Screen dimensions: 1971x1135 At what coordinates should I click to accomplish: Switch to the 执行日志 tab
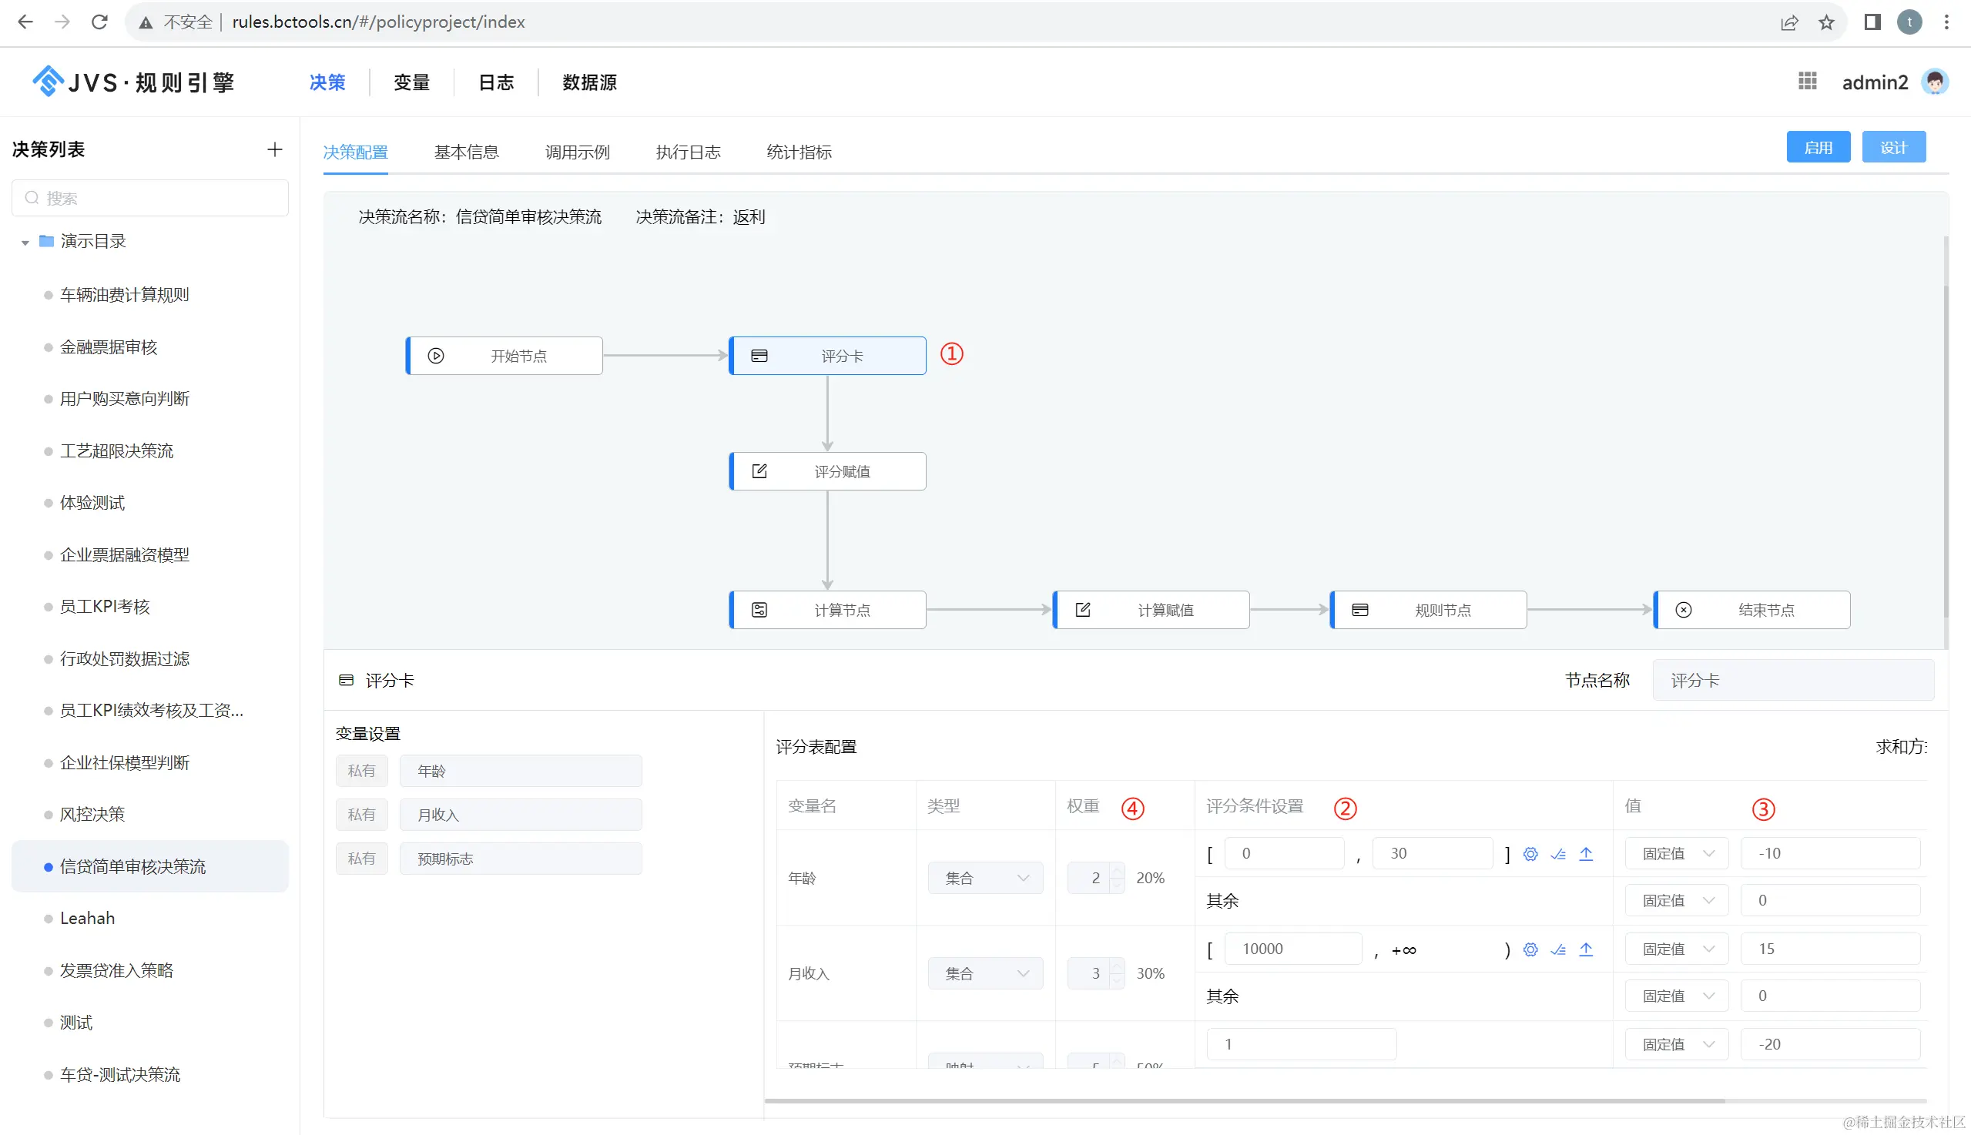[688, 152]
